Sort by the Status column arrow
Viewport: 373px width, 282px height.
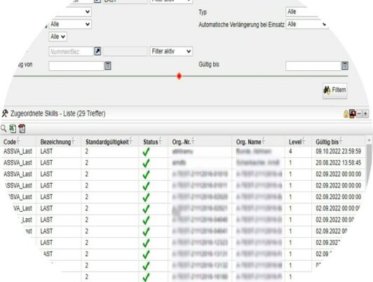(161, 142)
